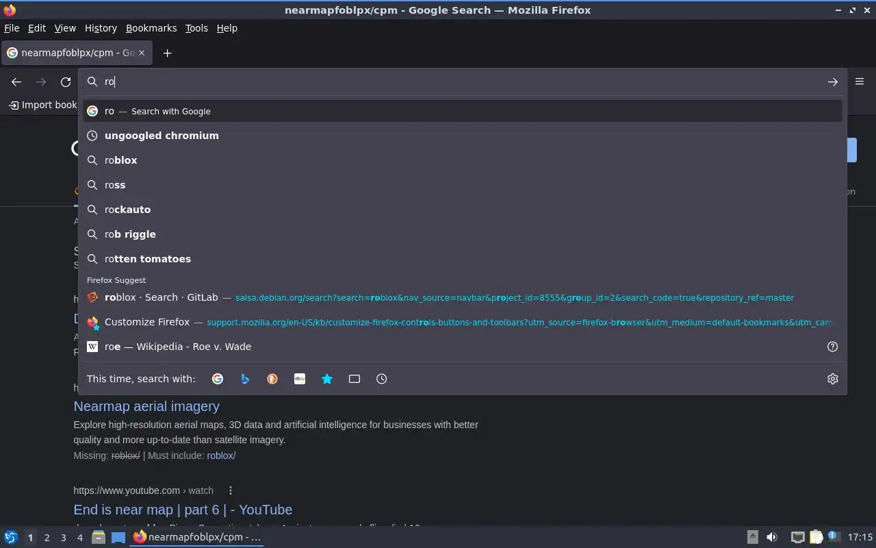876x548 pixels.
Task: Select the 'rob riggle' search suggestion
Action: 462,234
